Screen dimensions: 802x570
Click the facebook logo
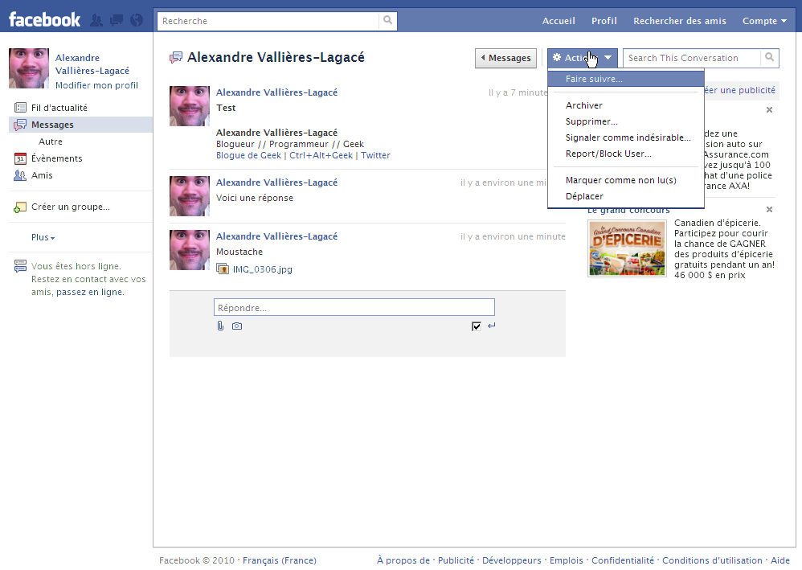tap(44, 20)
